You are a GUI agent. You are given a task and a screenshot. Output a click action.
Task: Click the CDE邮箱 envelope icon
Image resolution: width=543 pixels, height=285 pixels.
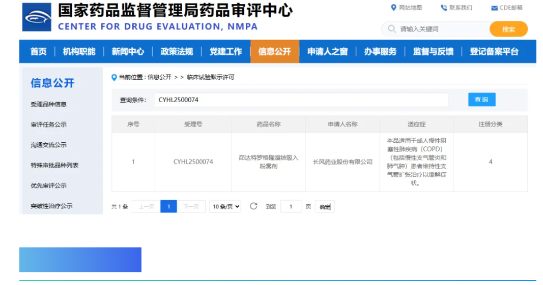(494, 8)
